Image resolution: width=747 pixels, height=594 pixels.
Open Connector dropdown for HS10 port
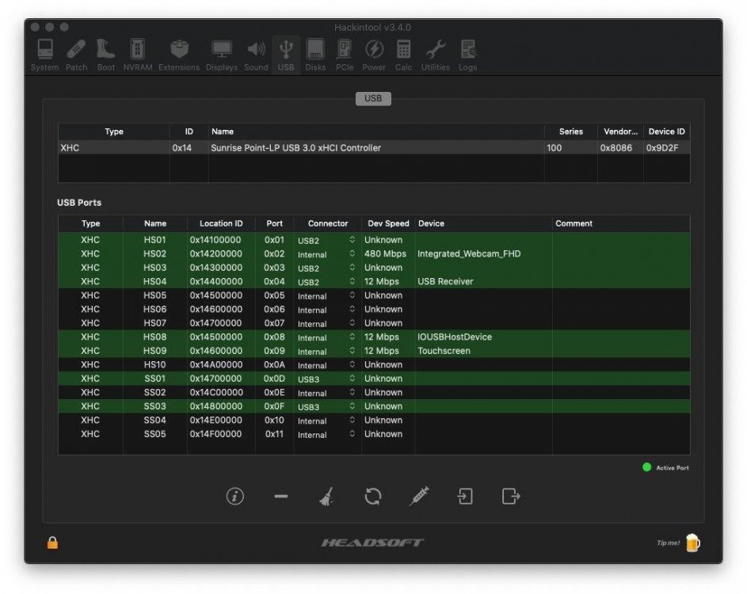352,365
